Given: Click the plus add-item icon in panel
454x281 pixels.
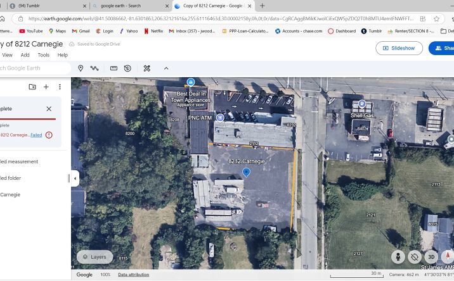Looking at the screenshot, I should click(46, 87).
